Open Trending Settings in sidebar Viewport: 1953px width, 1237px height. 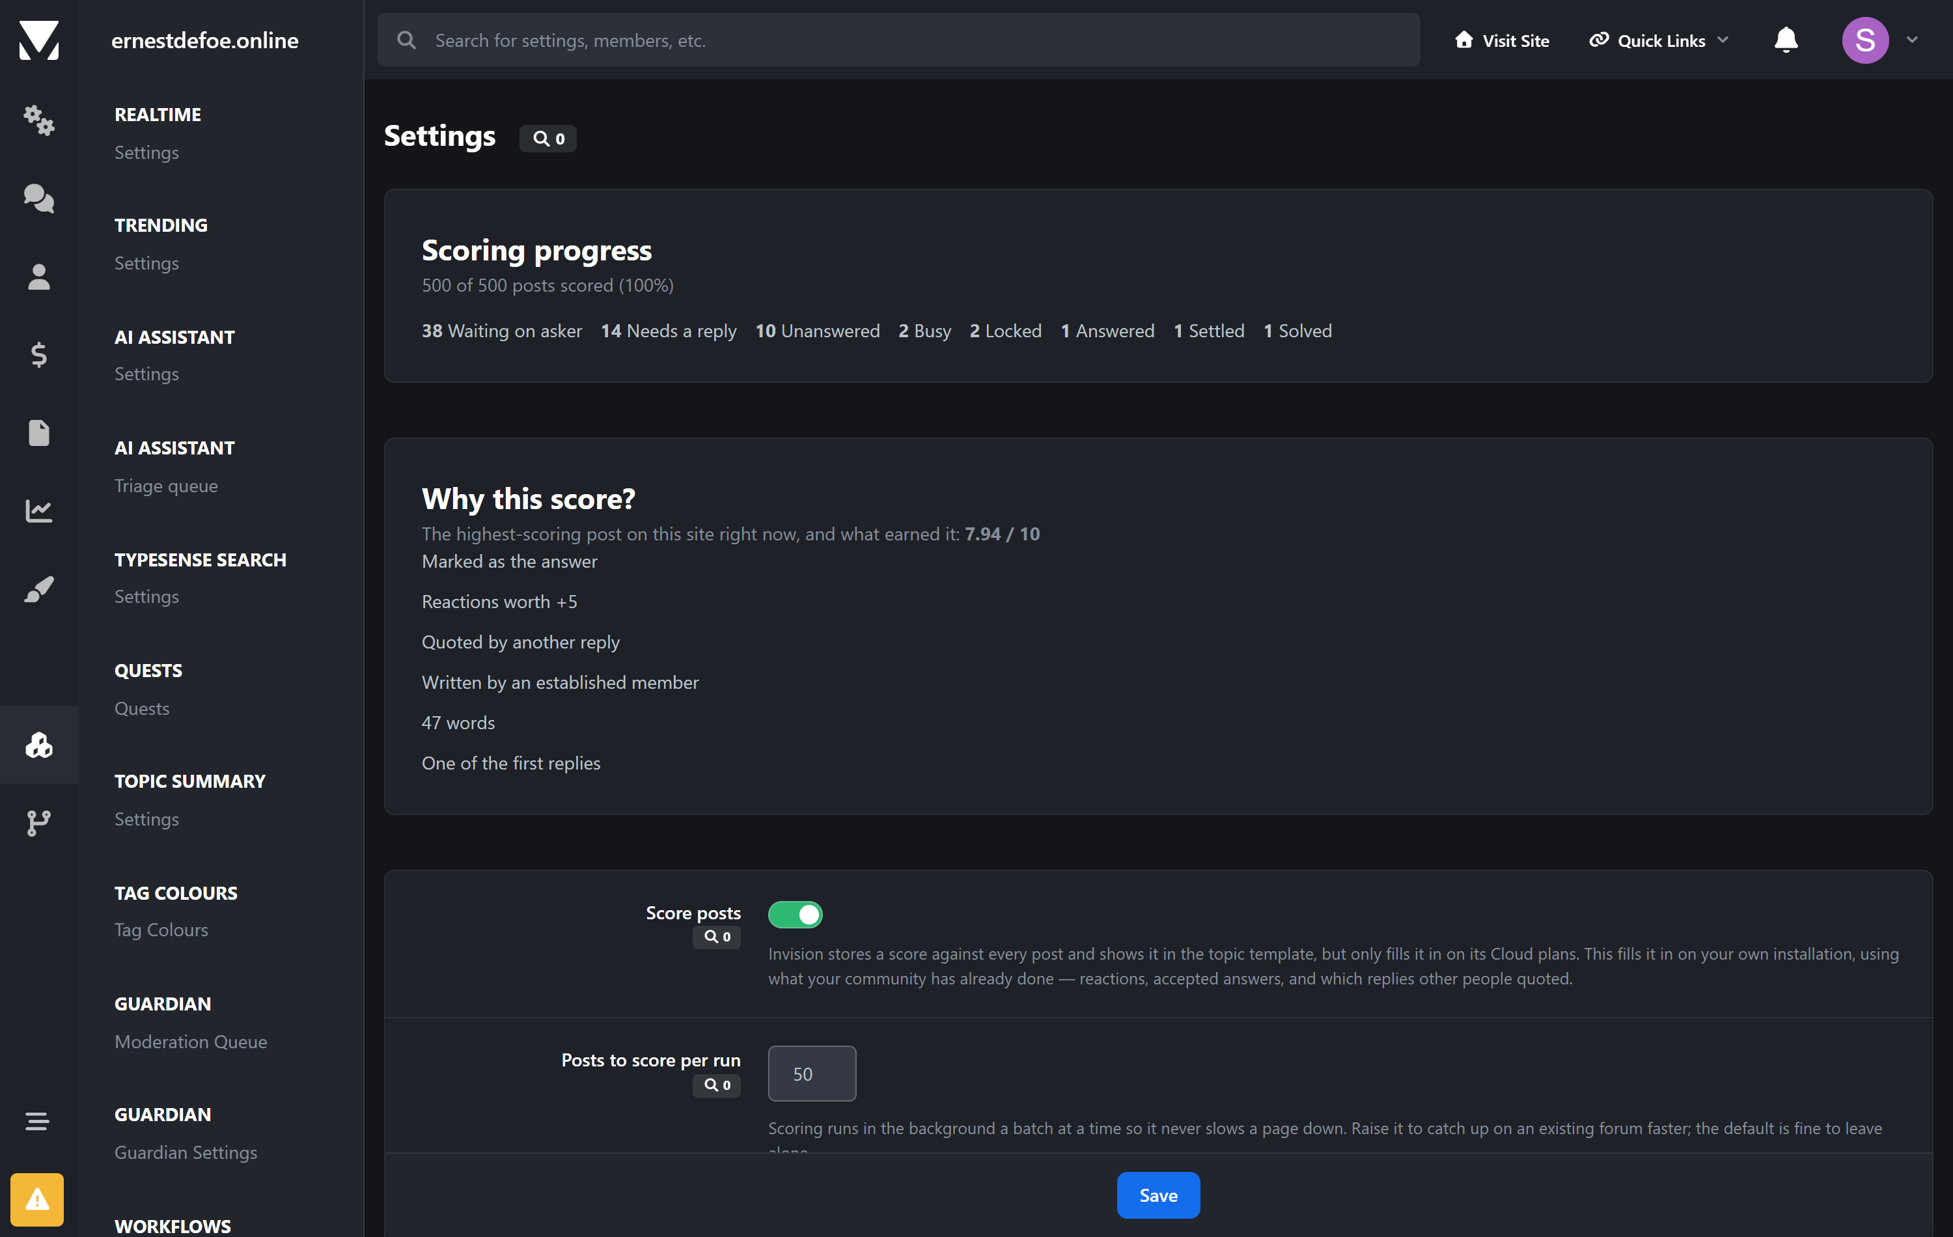point(146,263)
